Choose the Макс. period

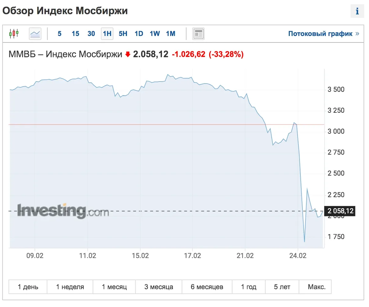click(317, 287)
